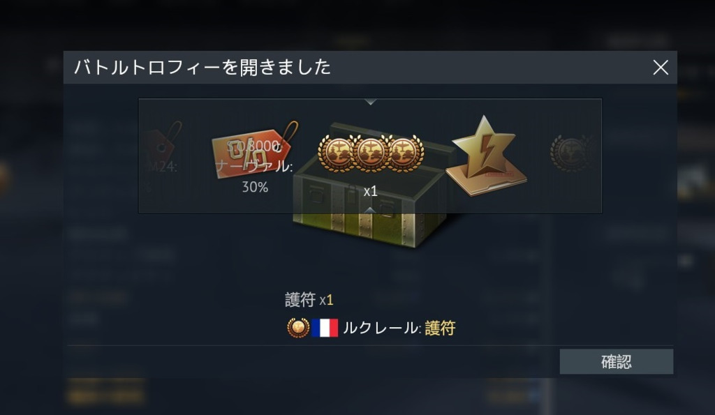Image resolution: width=715 pixels, height=415 pixels.
Task: Click the French flag icon
Action: pos(325,328)
